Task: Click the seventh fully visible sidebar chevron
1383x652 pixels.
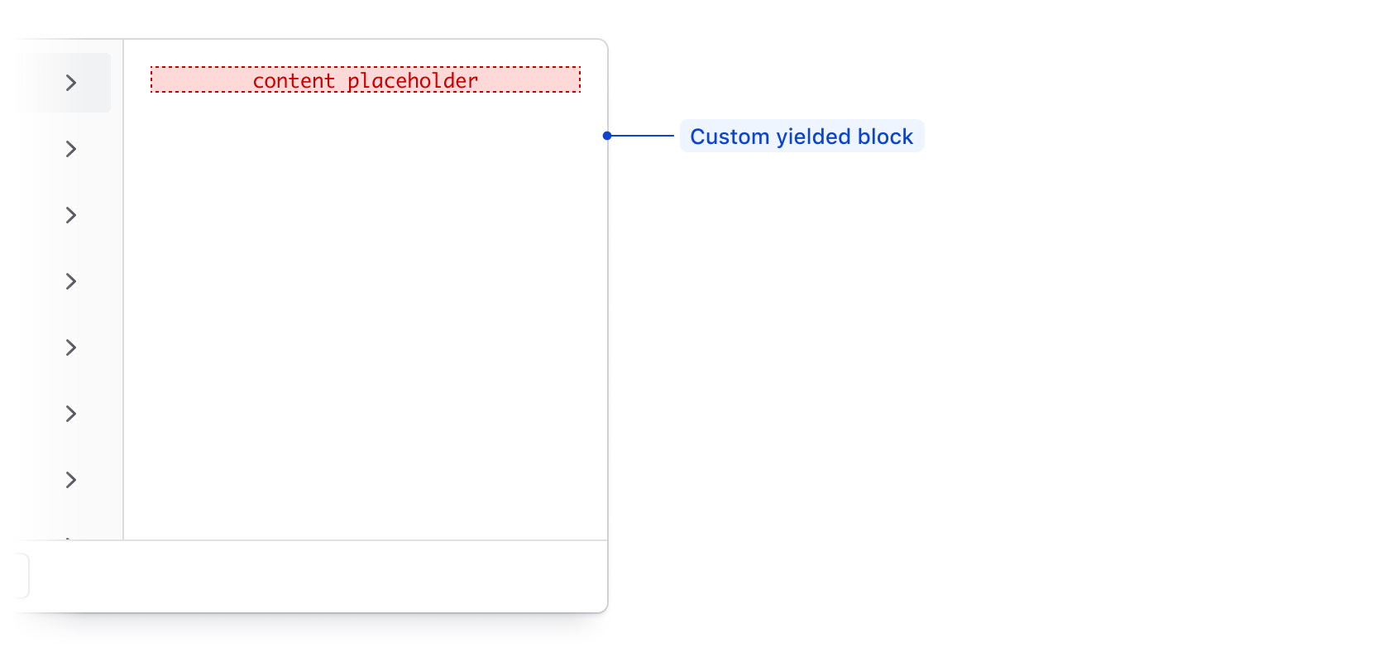Action: pyautogui.click(x=71, y=480)
